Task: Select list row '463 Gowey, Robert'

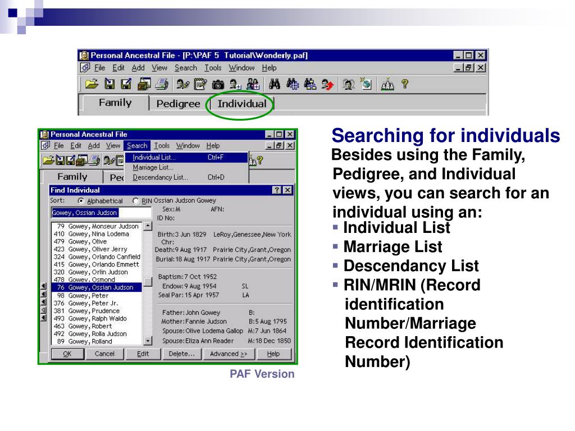Action: [x=97, y=326]
